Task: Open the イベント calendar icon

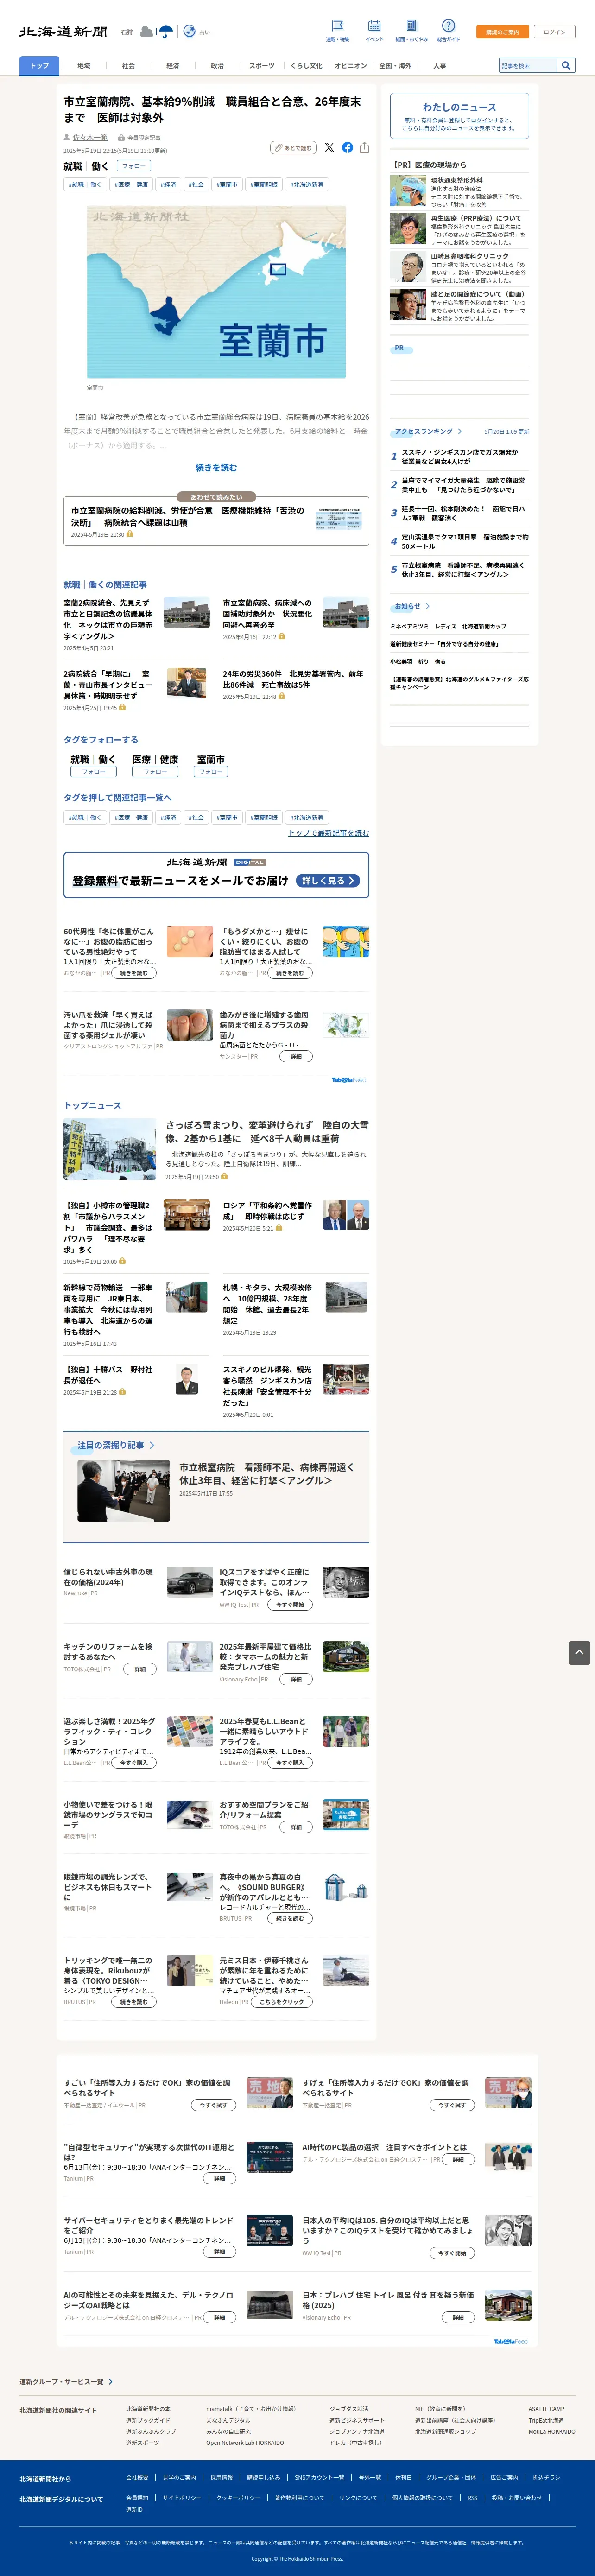Action: click(374, 25)
